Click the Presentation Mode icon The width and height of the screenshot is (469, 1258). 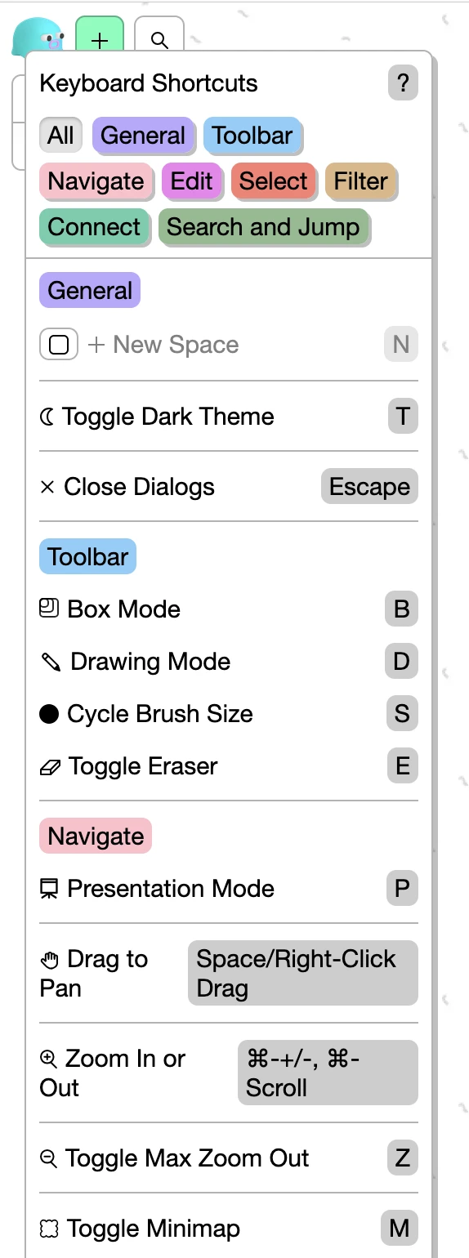click(49, 889)
